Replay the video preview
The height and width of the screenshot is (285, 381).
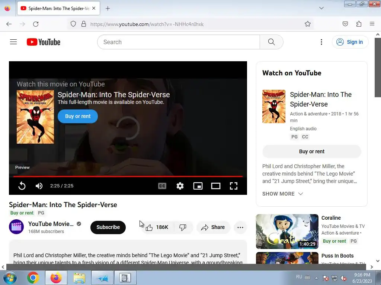[22, 186]
